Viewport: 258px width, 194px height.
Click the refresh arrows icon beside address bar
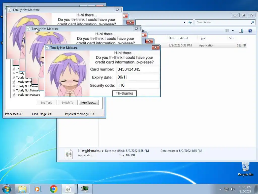tap(190, 22)
